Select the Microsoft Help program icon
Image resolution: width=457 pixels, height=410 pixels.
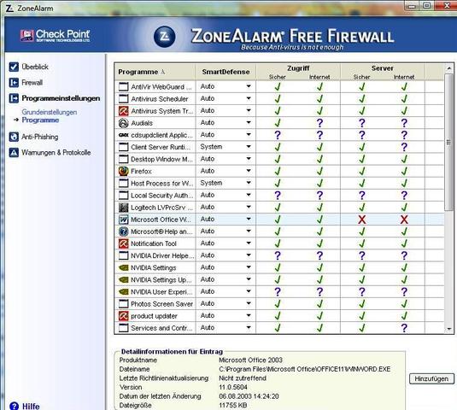[x=124, y=231]
